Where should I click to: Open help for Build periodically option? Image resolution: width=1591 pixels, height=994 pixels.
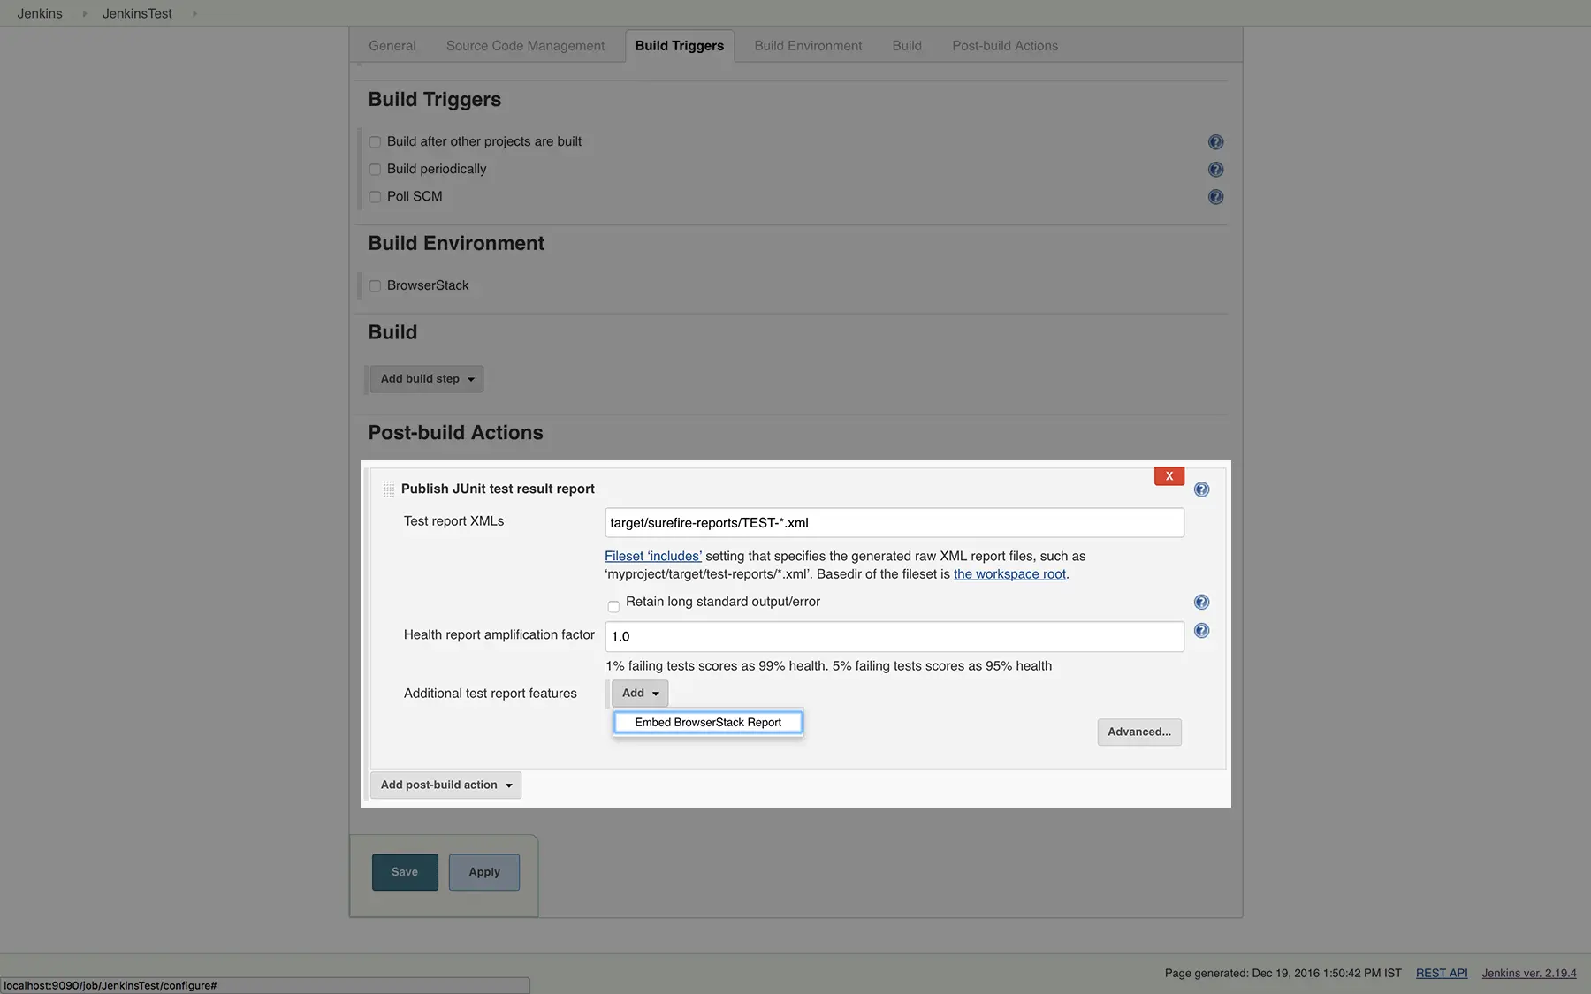1215,169
